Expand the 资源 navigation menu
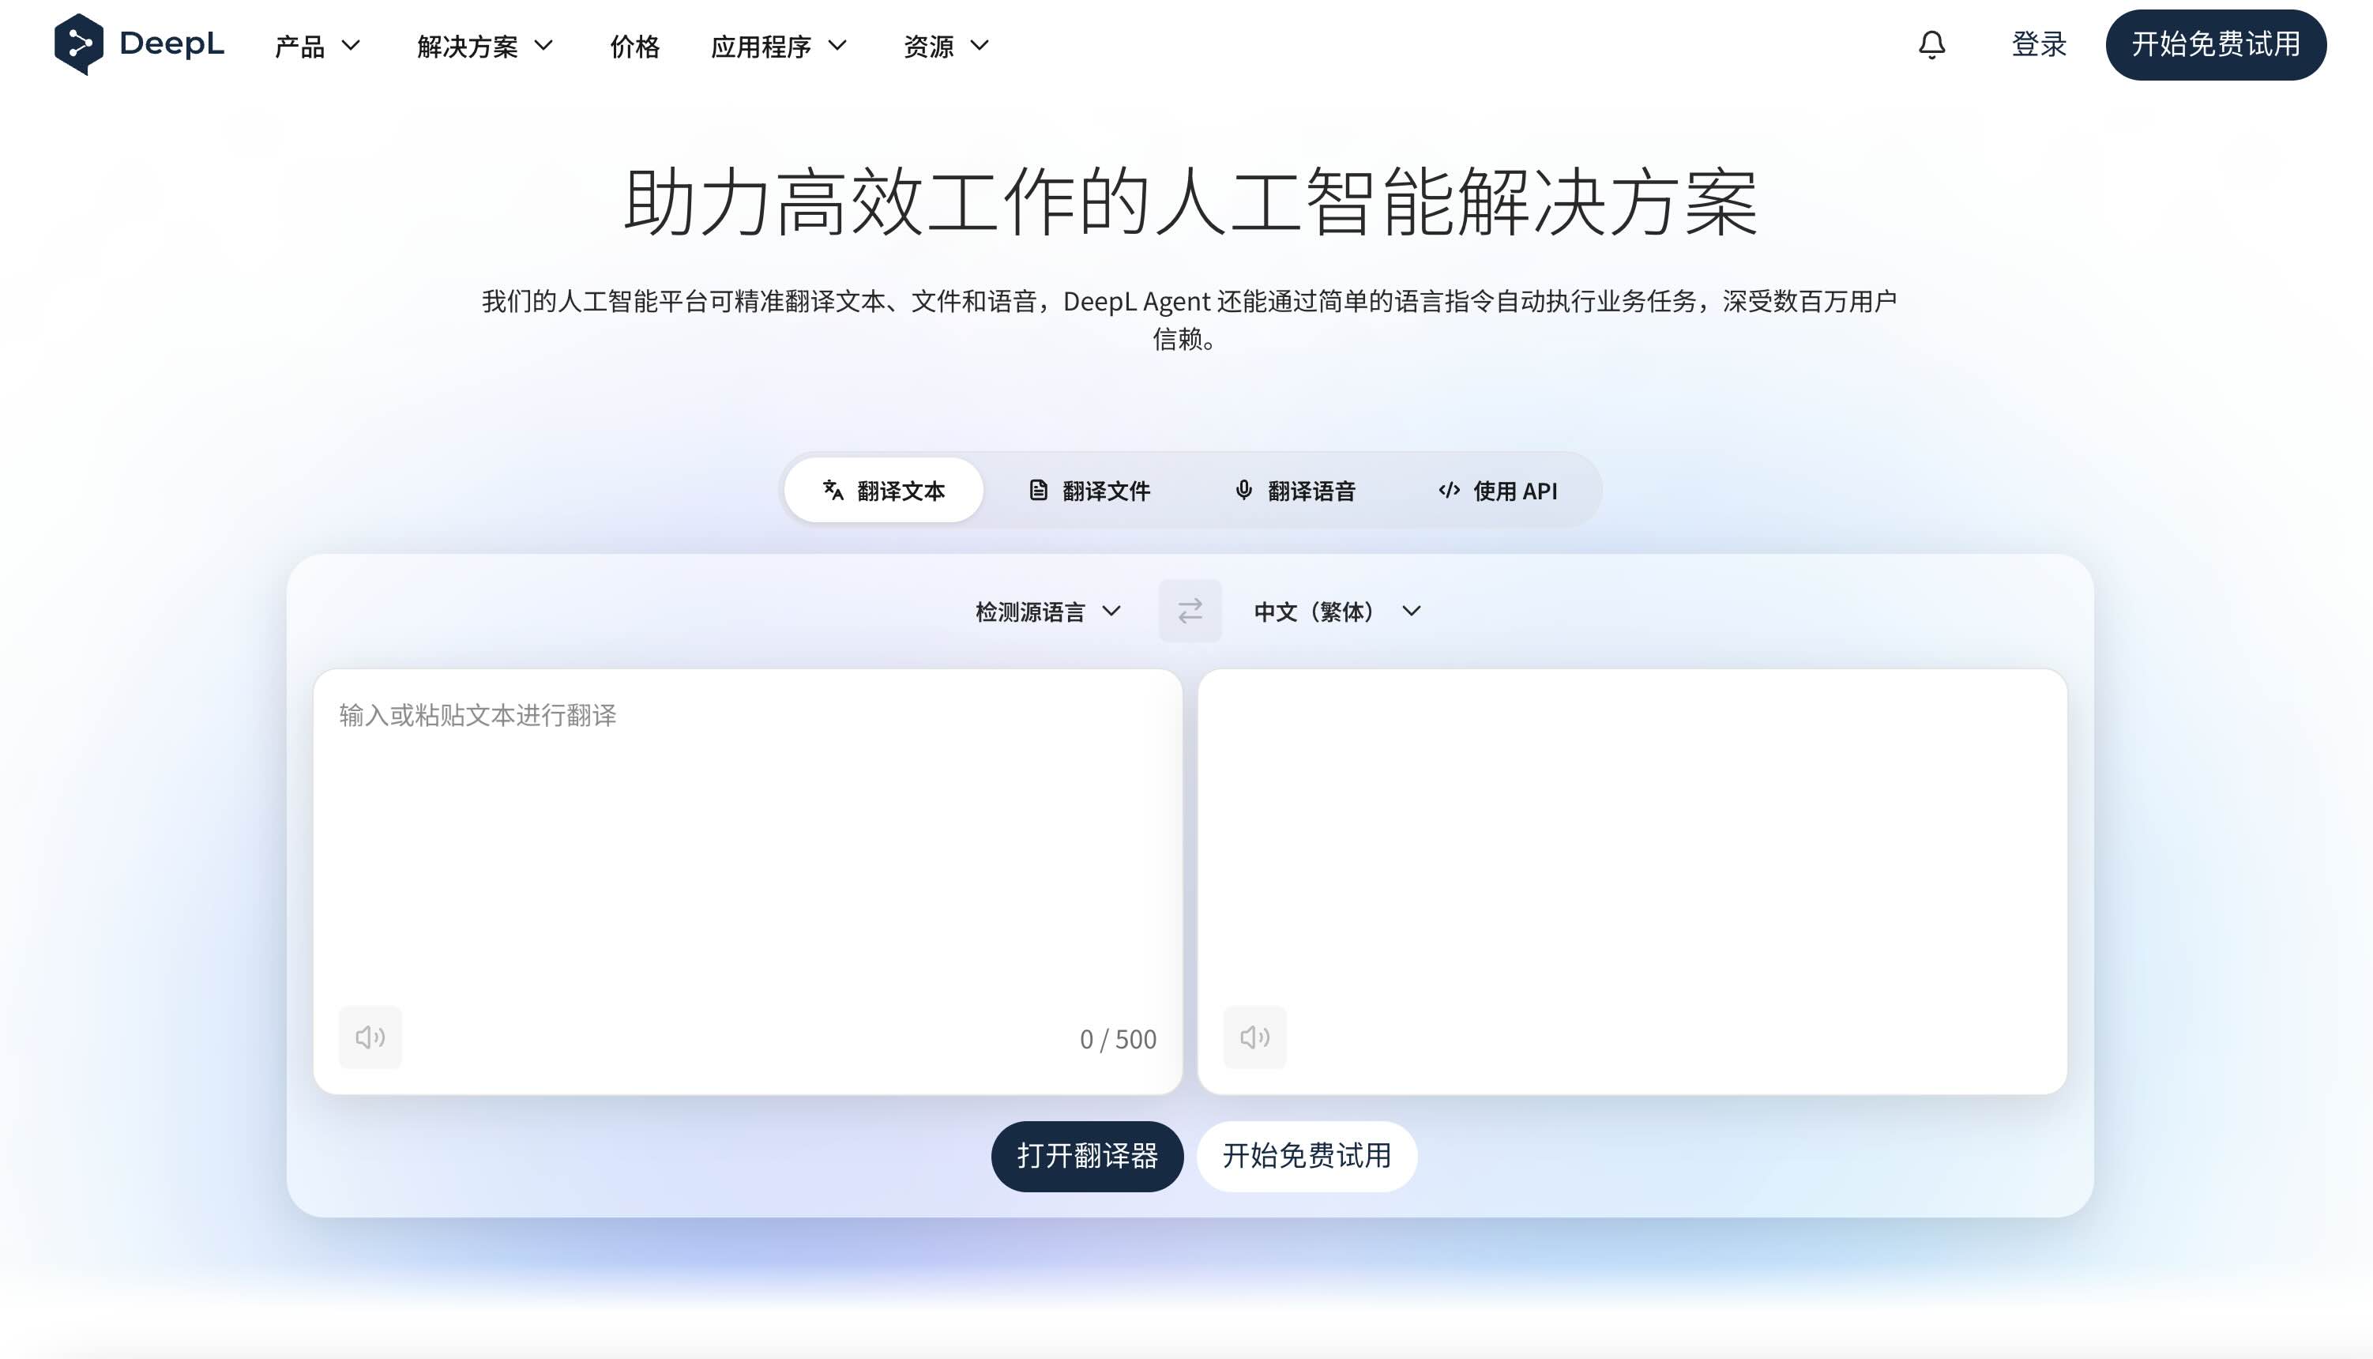The image size is (2373, 1359). pyautogui.click(x=944, y=45)
